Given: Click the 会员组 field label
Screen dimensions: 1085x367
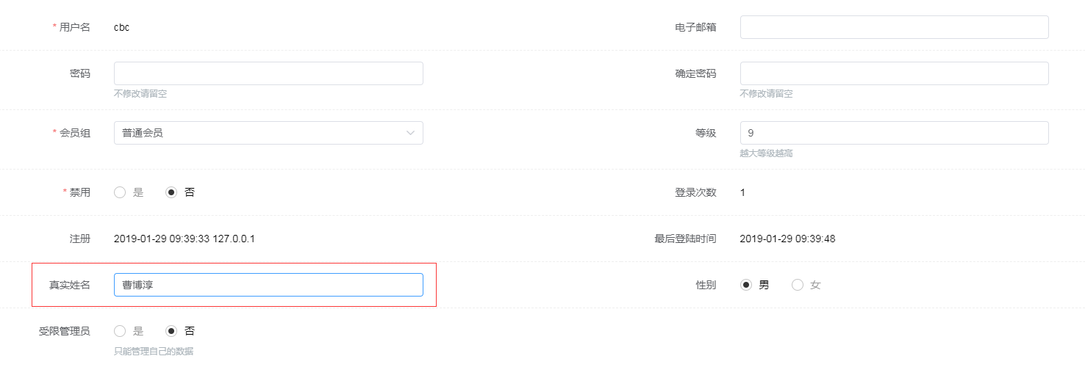Looking at the screenshot, I should [74, 133].
